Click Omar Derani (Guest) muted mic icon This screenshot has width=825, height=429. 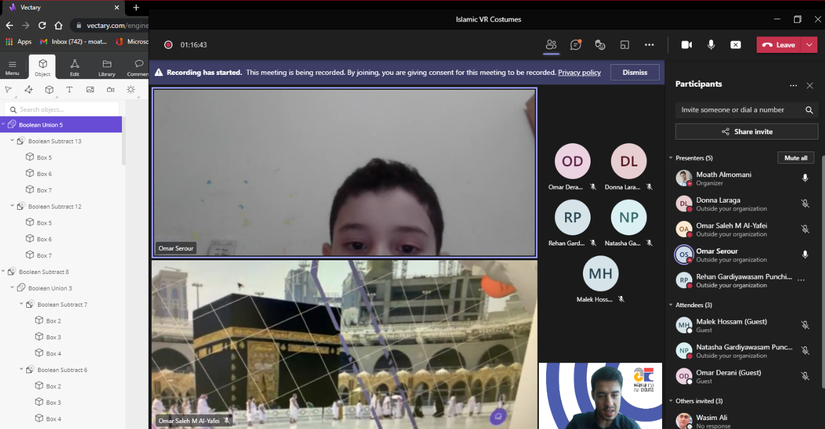click(805, 376)
